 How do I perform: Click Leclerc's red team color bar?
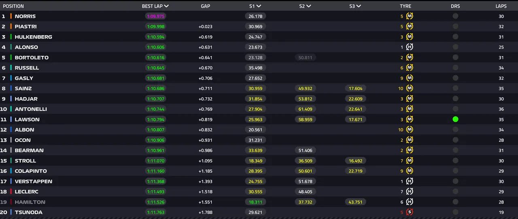[x=11, y=191]
